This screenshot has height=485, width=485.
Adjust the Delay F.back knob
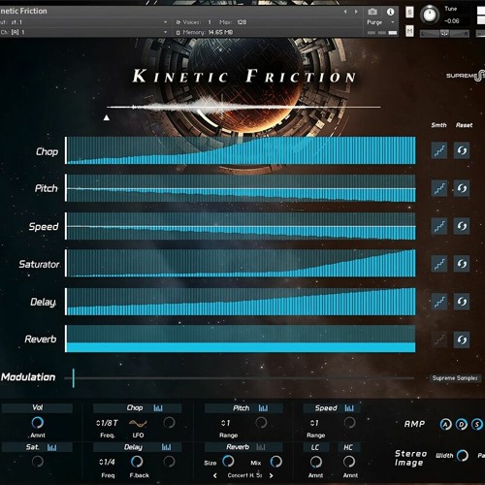point(137,462)
